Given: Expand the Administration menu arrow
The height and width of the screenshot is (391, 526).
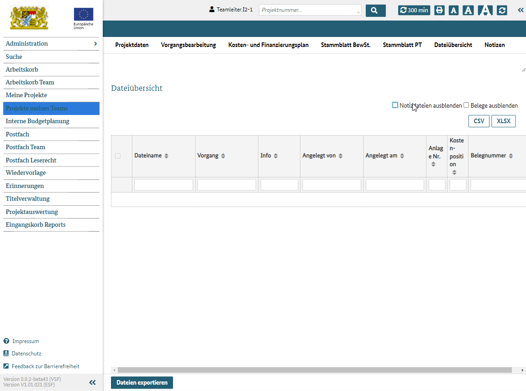Looking at the screenshot, I should pyautogui.click(x=95, y=44).
